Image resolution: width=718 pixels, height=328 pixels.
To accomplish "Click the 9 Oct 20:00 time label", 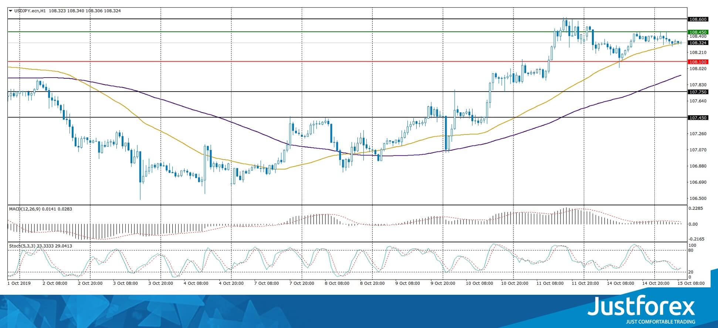I will (443, 284).
